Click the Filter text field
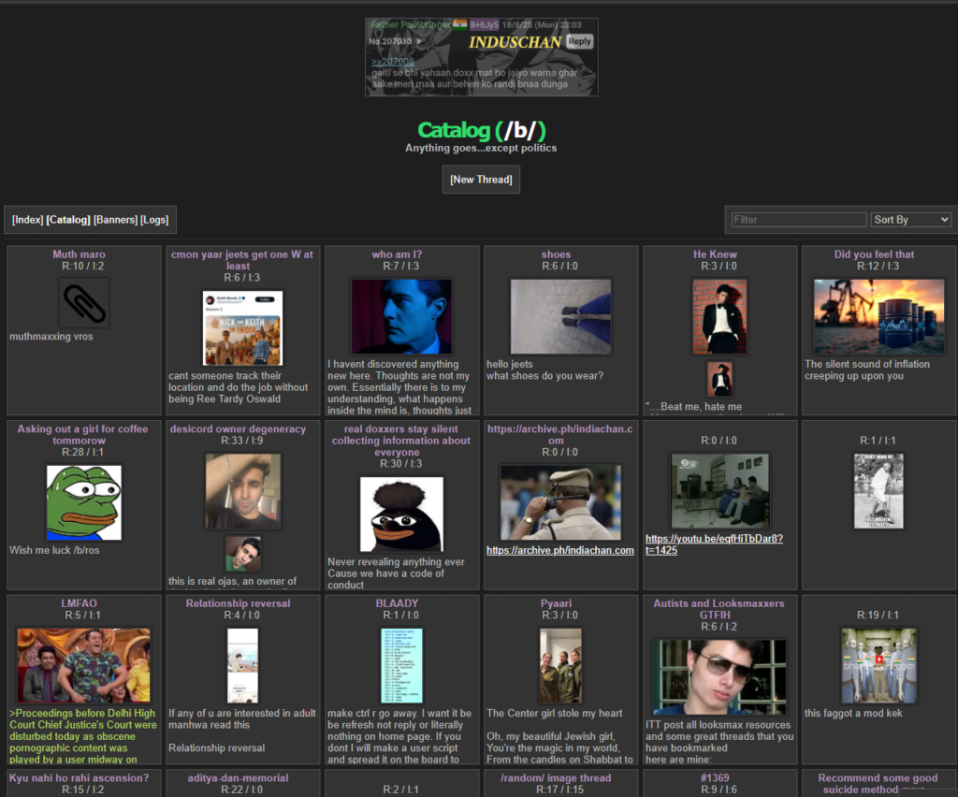Image resolution: width=958 pixels, height=797 pixels. click(799, 220)
